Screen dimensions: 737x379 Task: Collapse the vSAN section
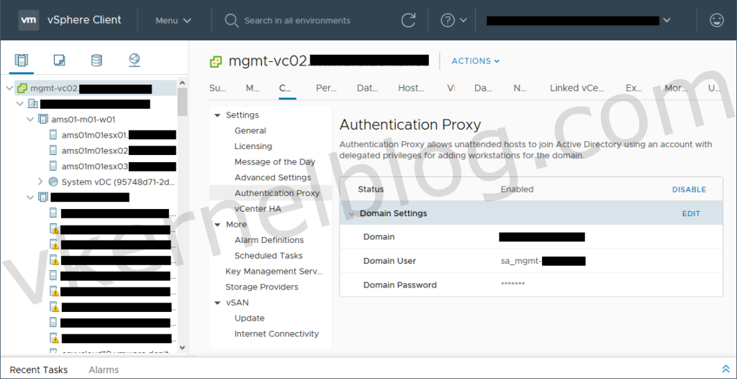click(217, 303)
